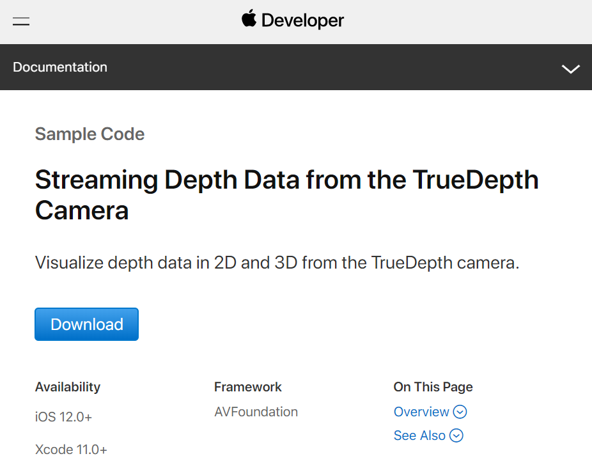Jump to the Overview section
The height and width of the screenshot is (463, 592).
click(421, 412)
